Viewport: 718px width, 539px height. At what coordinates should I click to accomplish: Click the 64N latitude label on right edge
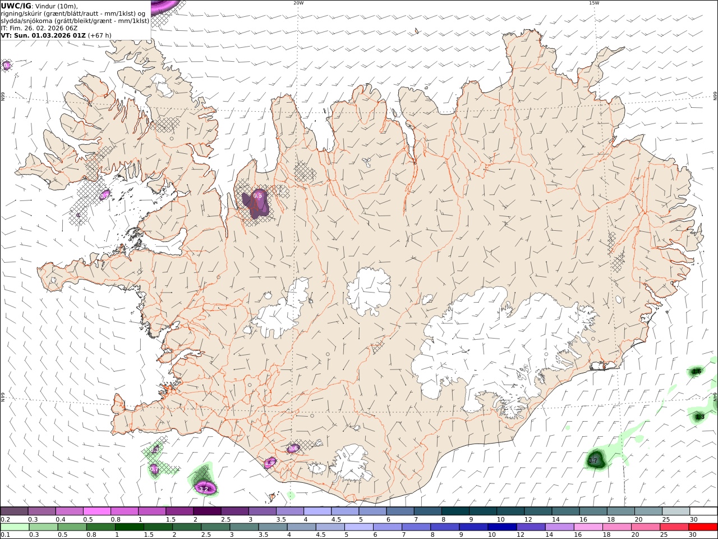715,397
